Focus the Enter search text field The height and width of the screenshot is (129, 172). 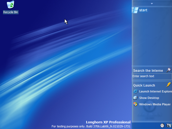pos(152,76)
